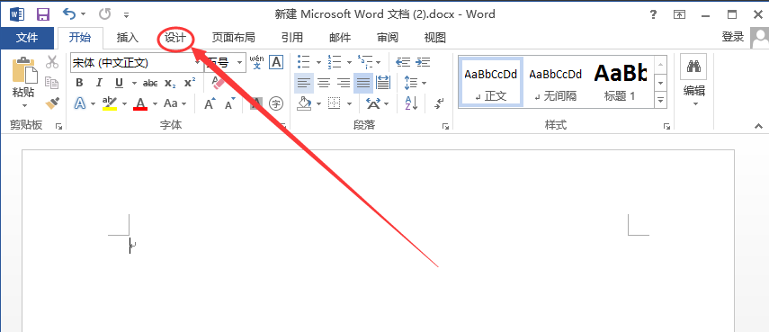
Task: Customize Quick Access Toolbar dropdown
Action: tap(127, 14)
